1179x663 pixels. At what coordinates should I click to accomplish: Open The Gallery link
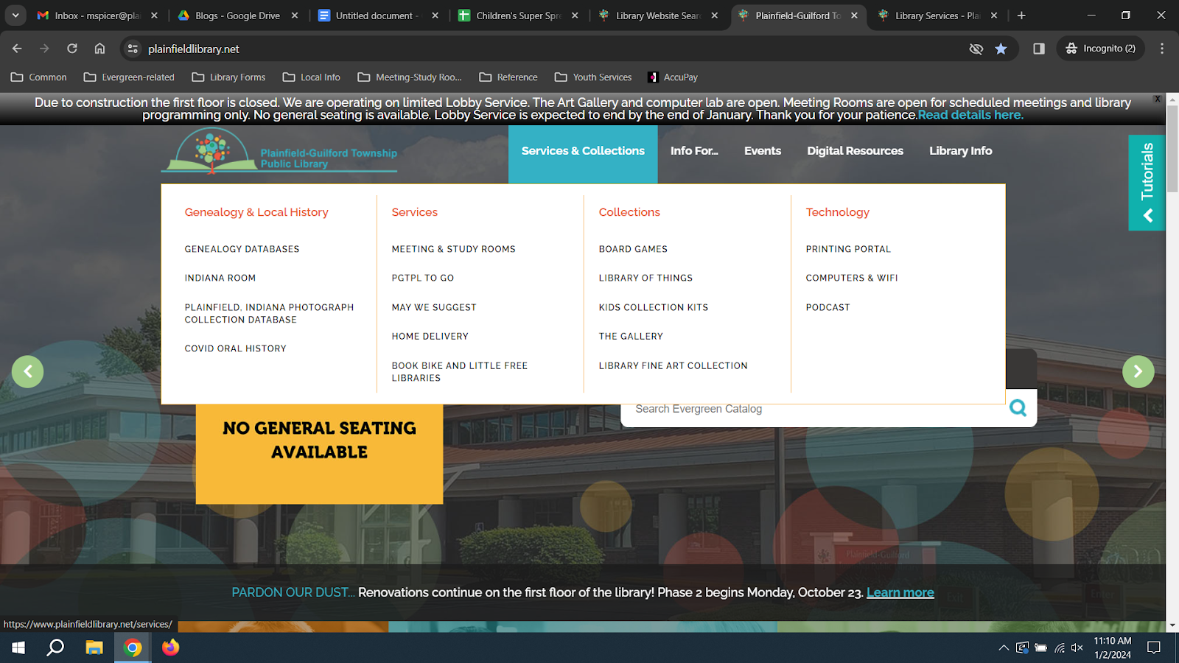pyautogui.click(x=631, y=337)
